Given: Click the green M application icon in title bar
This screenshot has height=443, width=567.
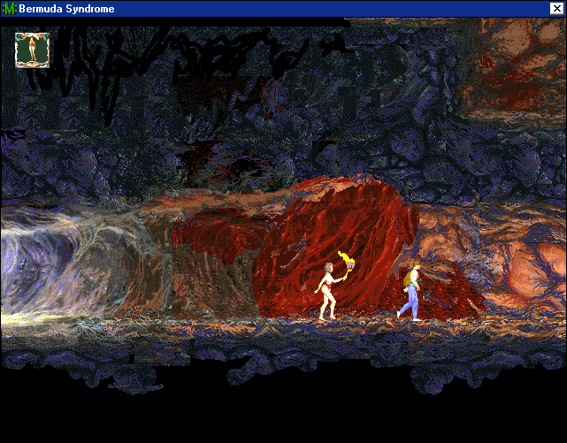Looking at the screenshot, I should pyautogui.click(x=9, y=9).
